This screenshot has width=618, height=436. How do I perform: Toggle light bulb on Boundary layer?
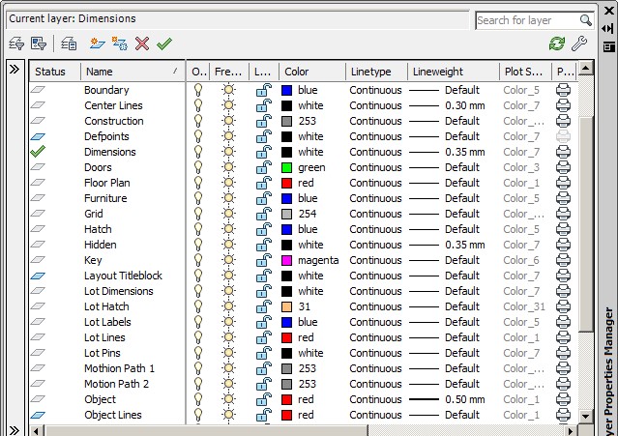pyautogui.click(x=198, y=90)
